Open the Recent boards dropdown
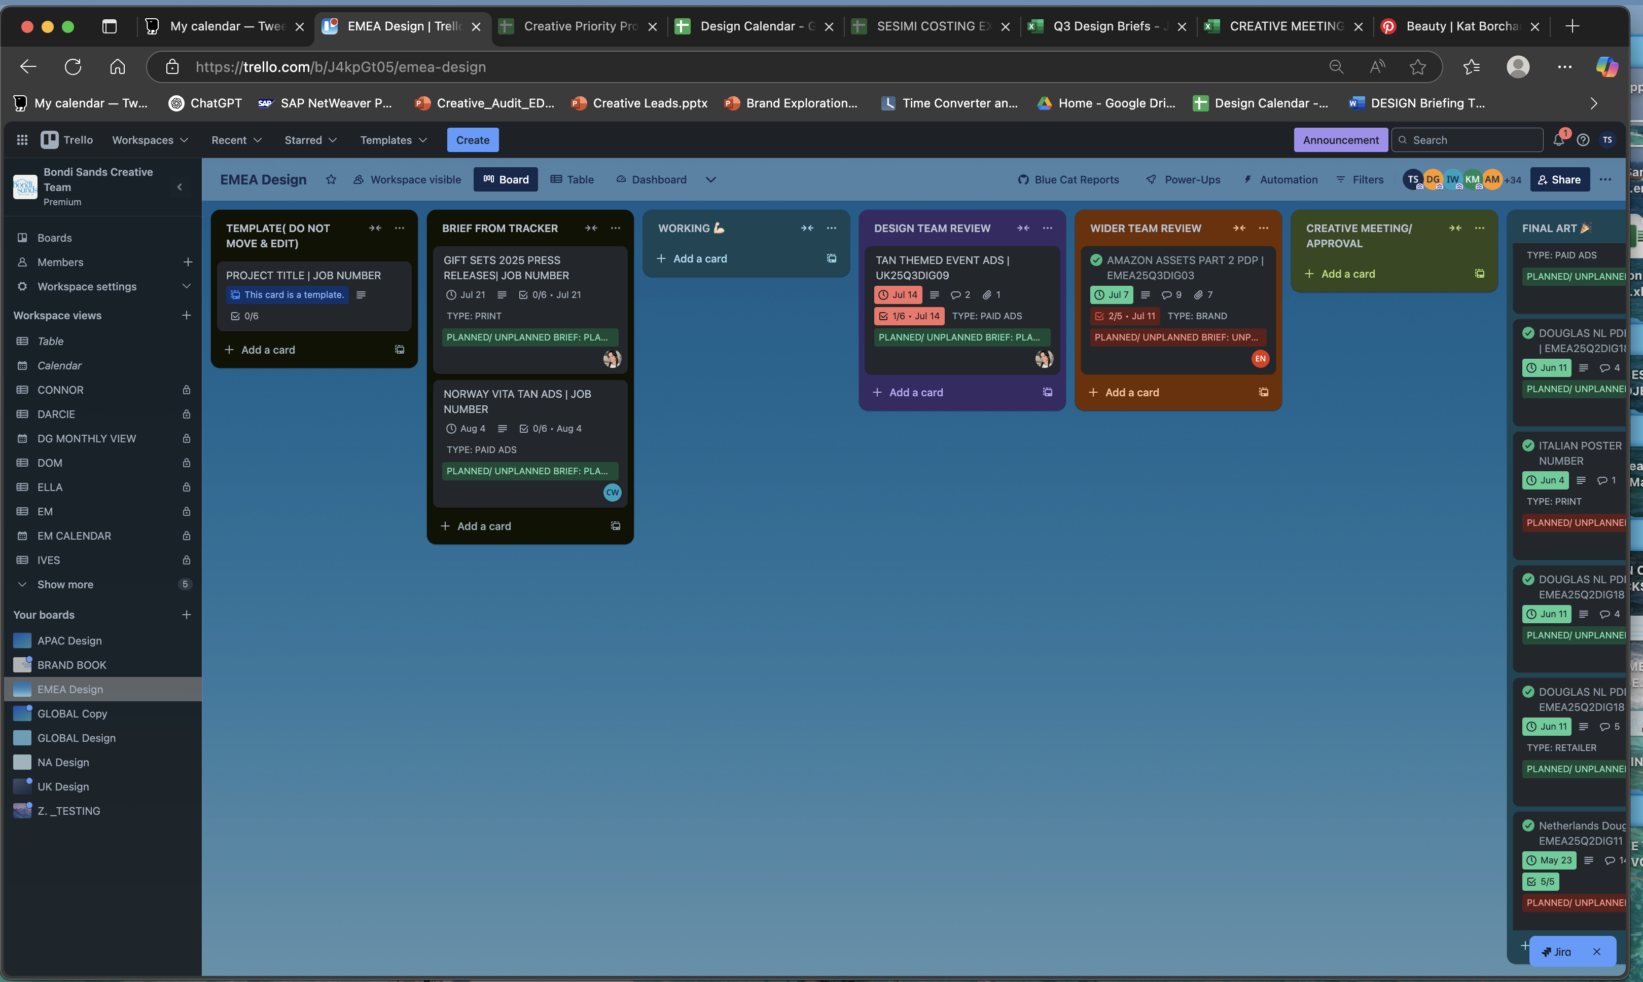Viewport: 1643px width, 982px height. click(x=236, y=140)
